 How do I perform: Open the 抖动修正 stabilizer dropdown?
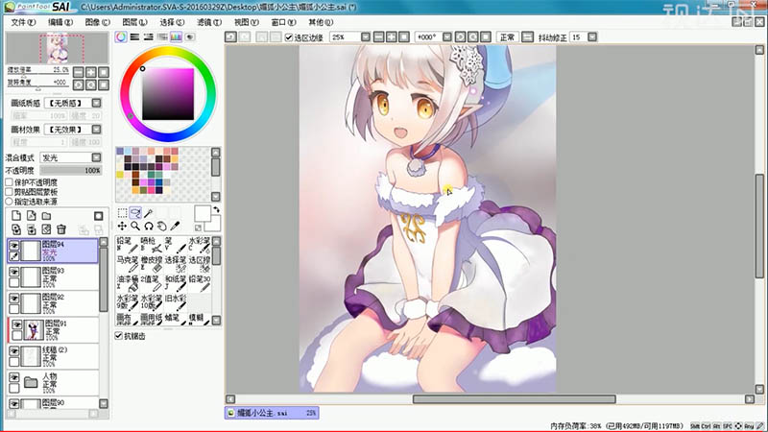coord(592,37)
